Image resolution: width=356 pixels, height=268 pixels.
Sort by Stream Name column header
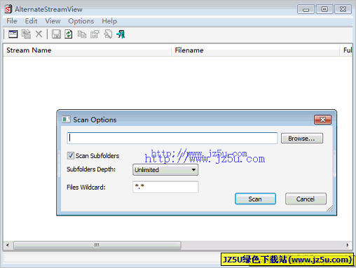pos(87,50)
